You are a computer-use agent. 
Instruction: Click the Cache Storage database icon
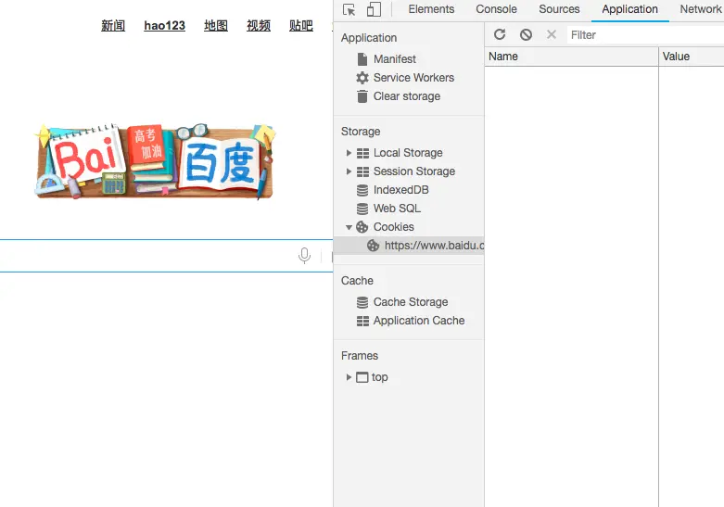pos(362,302)
